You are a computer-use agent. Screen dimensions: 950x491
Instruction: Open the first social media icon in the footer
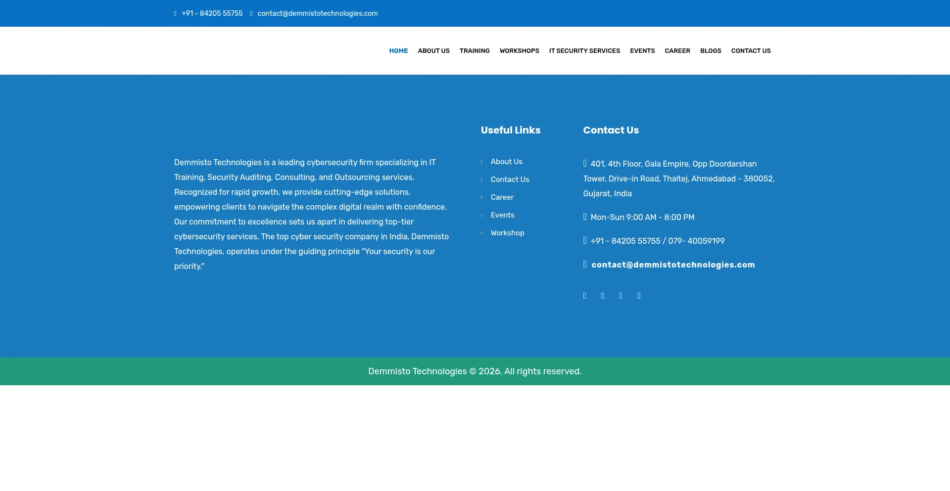pyautogui.click(x=585, y=296)
